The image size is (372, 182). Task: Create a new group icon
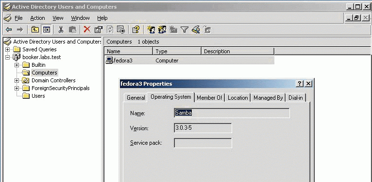click(x=162, y=30)
